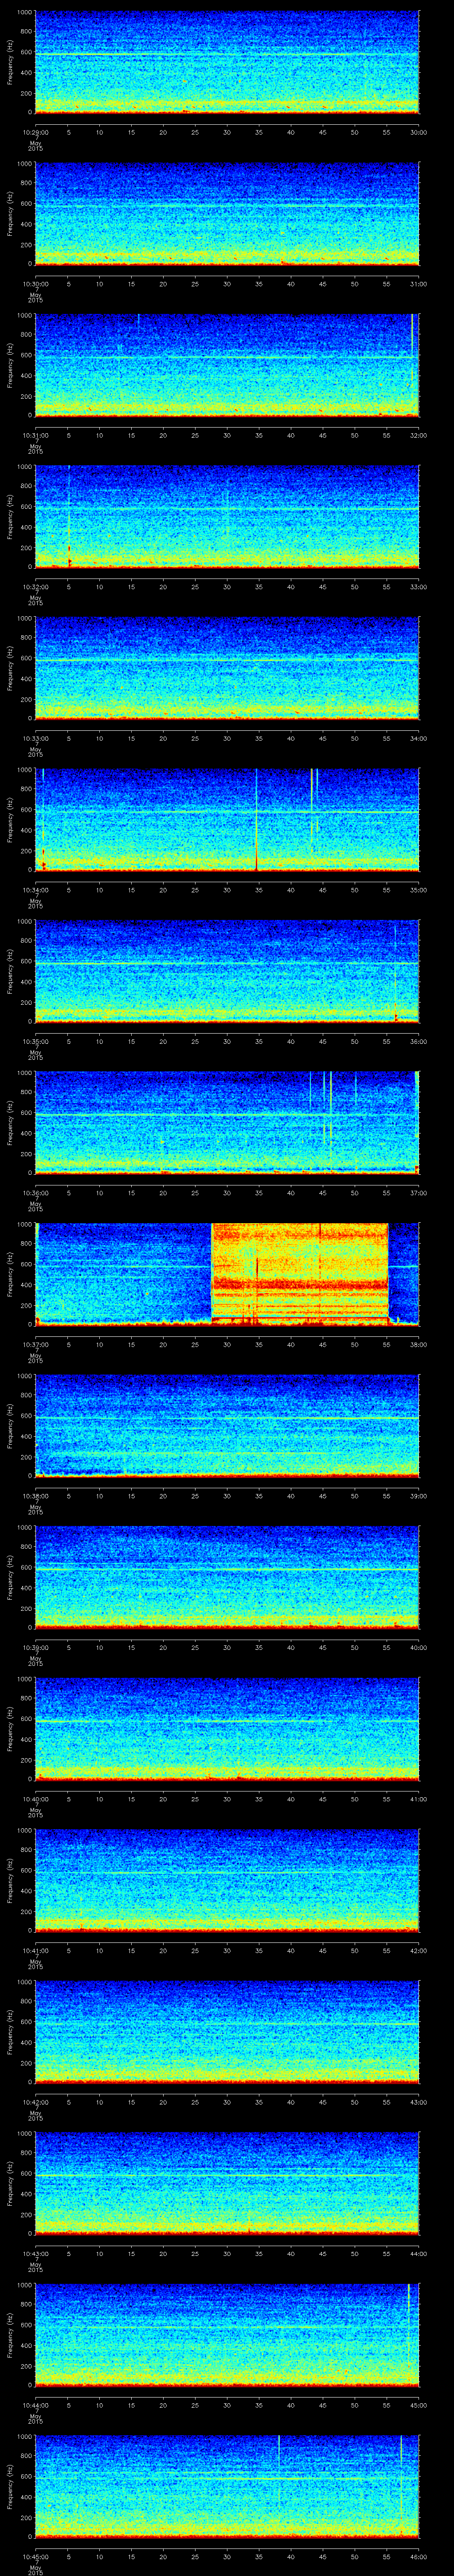This screenshot has height=2576, width=454.
Task: Click the "10:35:00" start time label
Action: point(35,1041)
